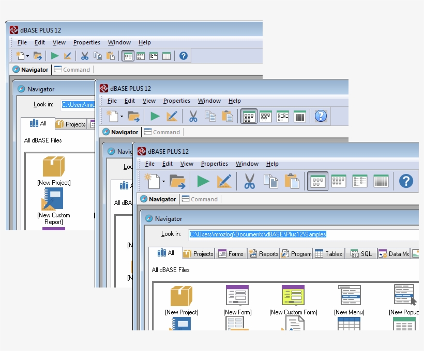Toggle Large Icons view in front window

(x=317, y=181)
